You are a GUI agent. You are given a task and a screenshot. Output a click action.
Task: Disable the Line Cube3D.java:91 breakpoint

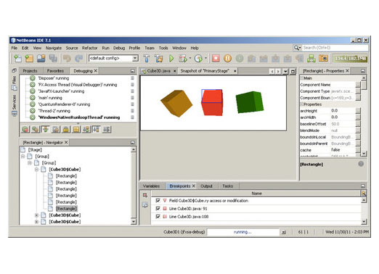pos(158,209)
